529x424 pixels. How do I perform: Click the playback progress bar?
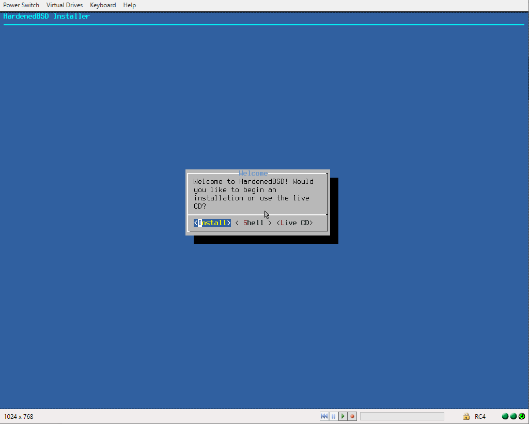(x=402, y=416)
